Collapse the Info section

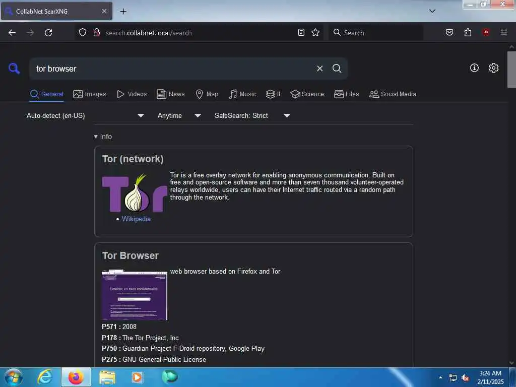103,137
